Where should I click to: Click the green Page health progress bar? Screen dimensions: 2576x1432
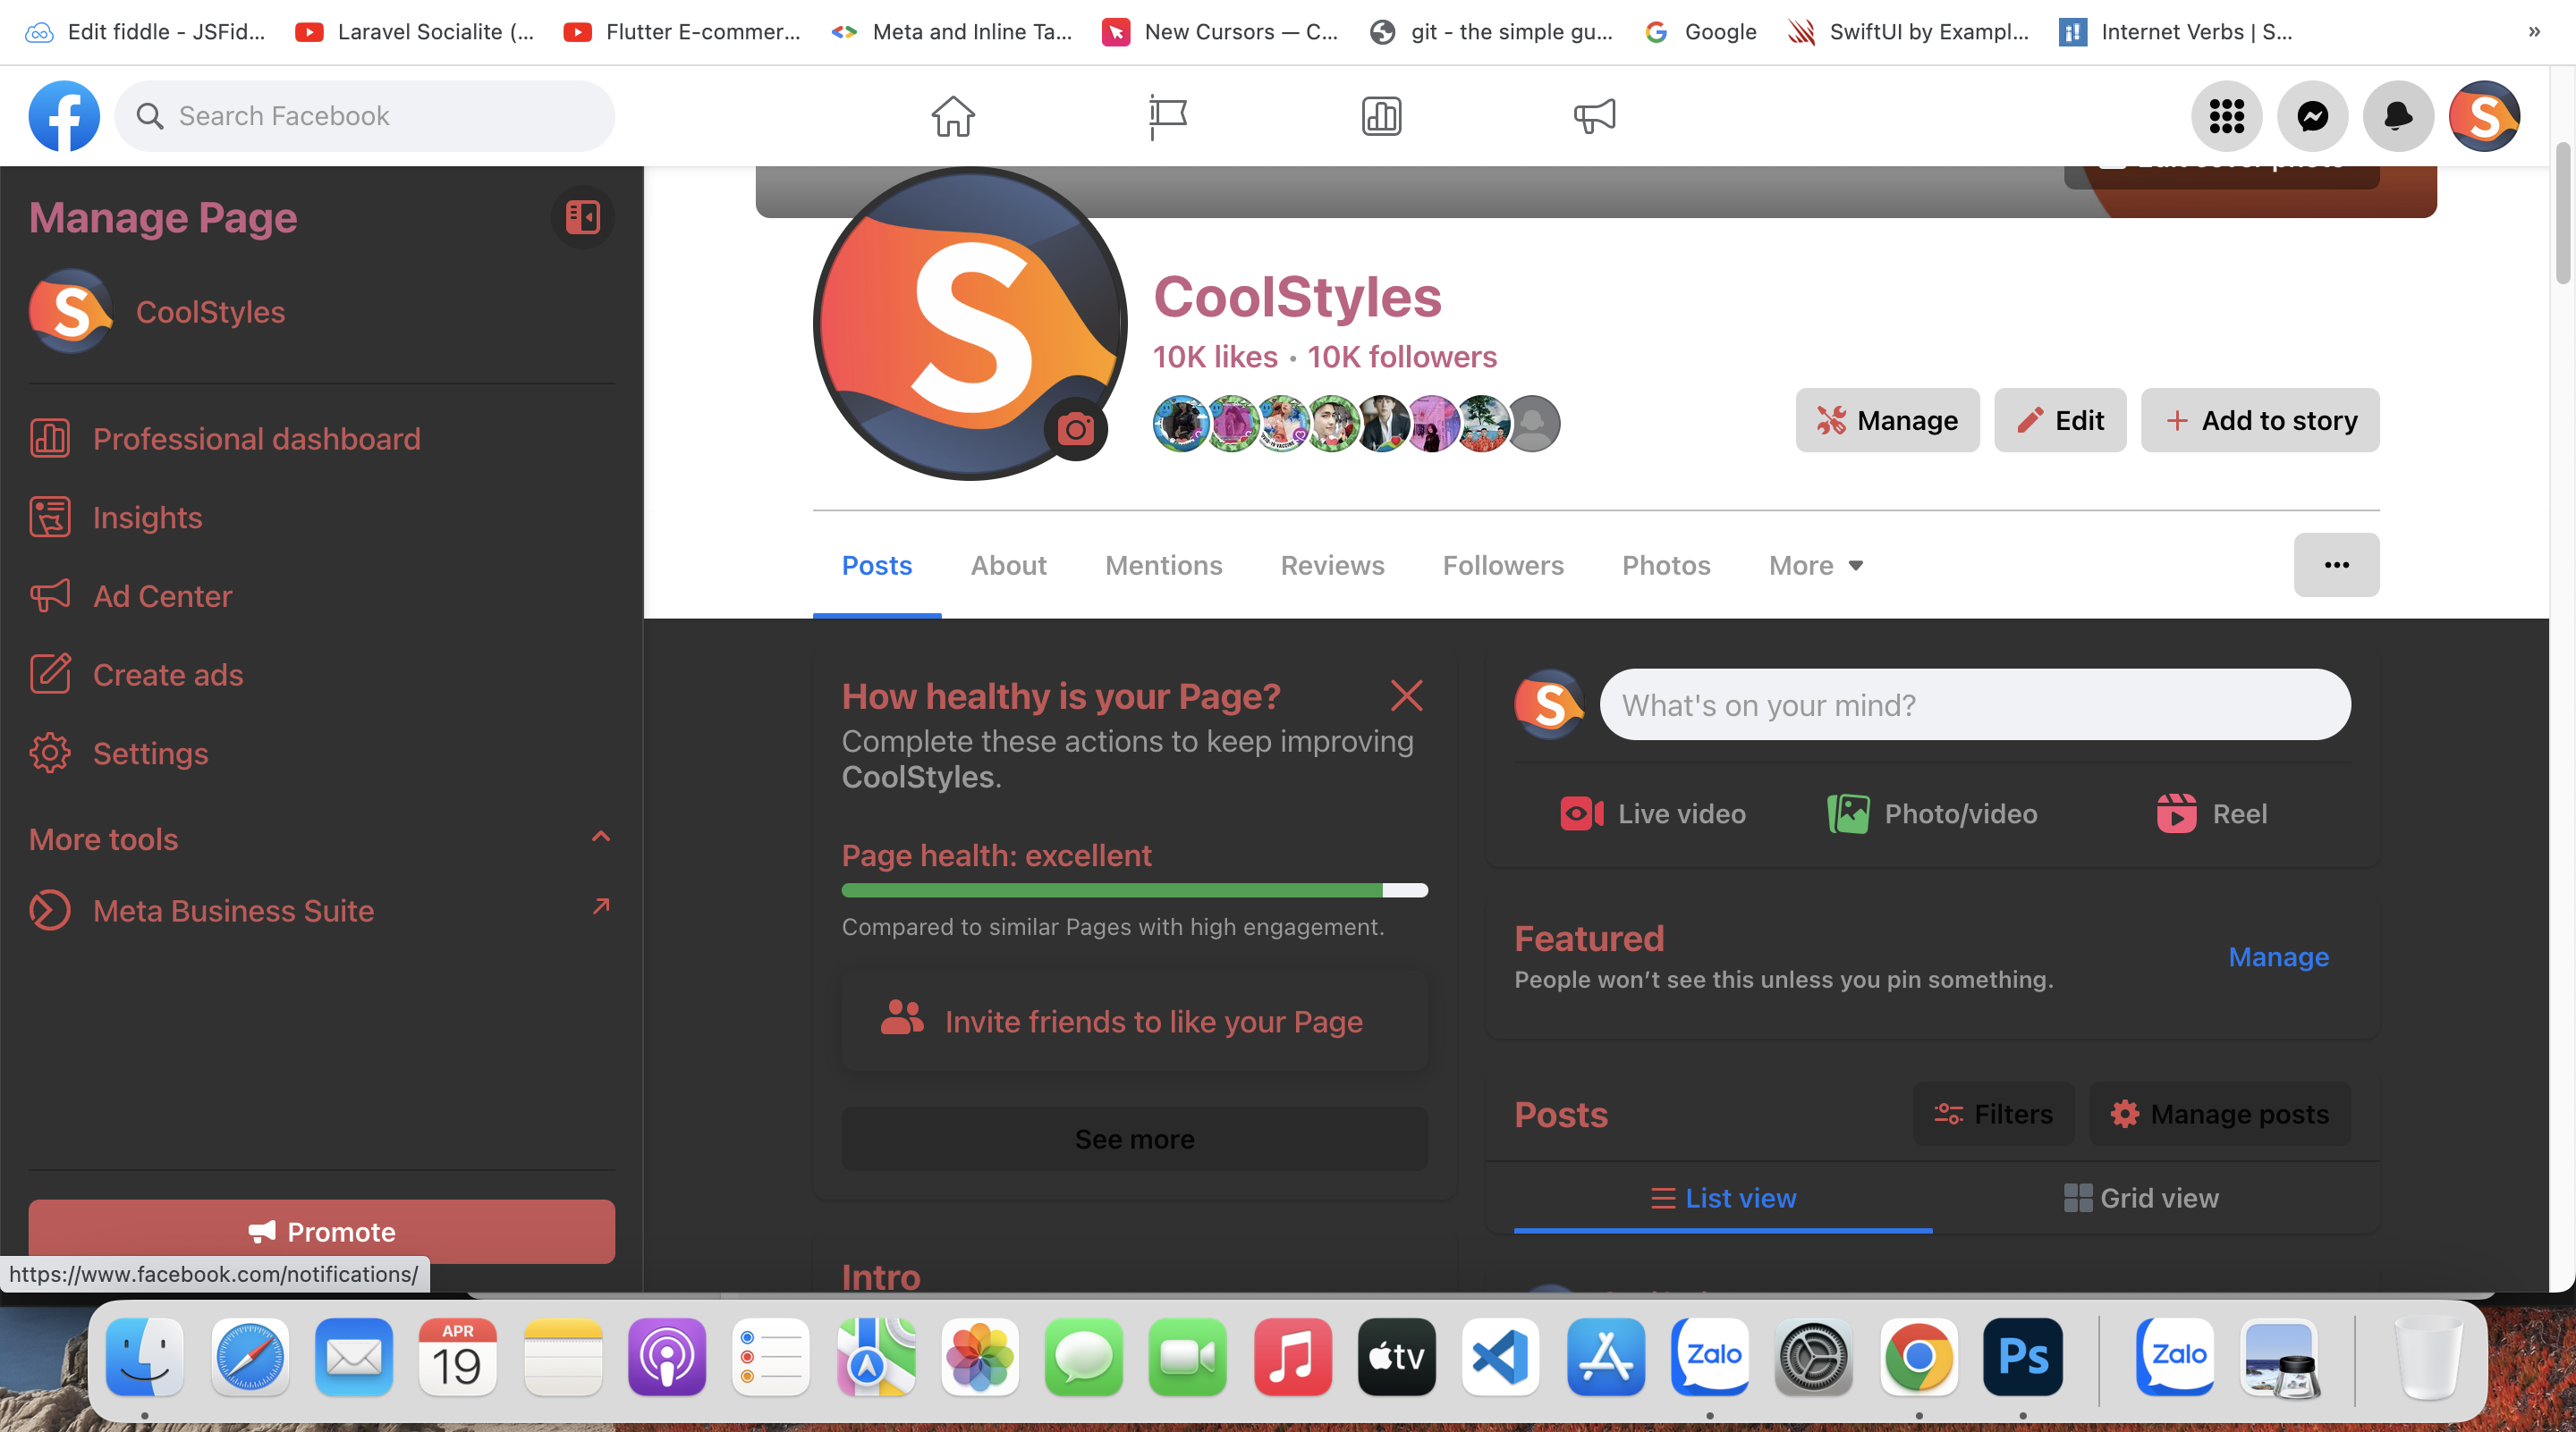pos(1110,890)
